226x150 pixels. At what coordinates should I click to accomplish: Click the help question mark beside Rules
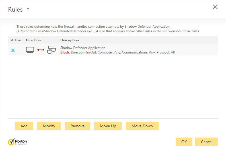tap(28, 9)
